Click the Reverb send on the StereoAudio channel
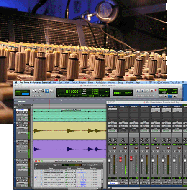187x190 pixels. (x=166, y=109)
